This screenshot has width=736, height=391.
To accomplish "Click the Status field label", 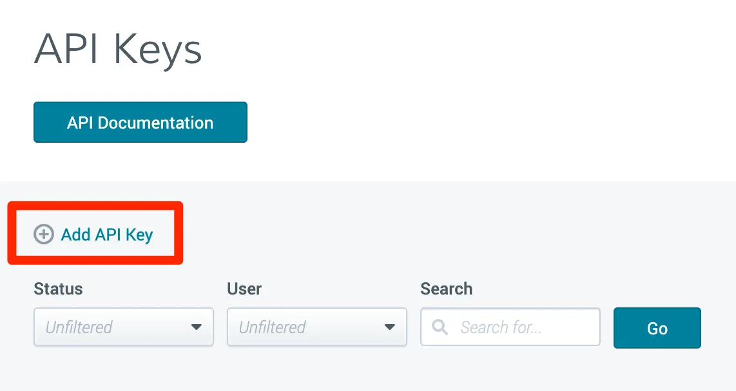I will pyautogui.click(x=58, y=289).
